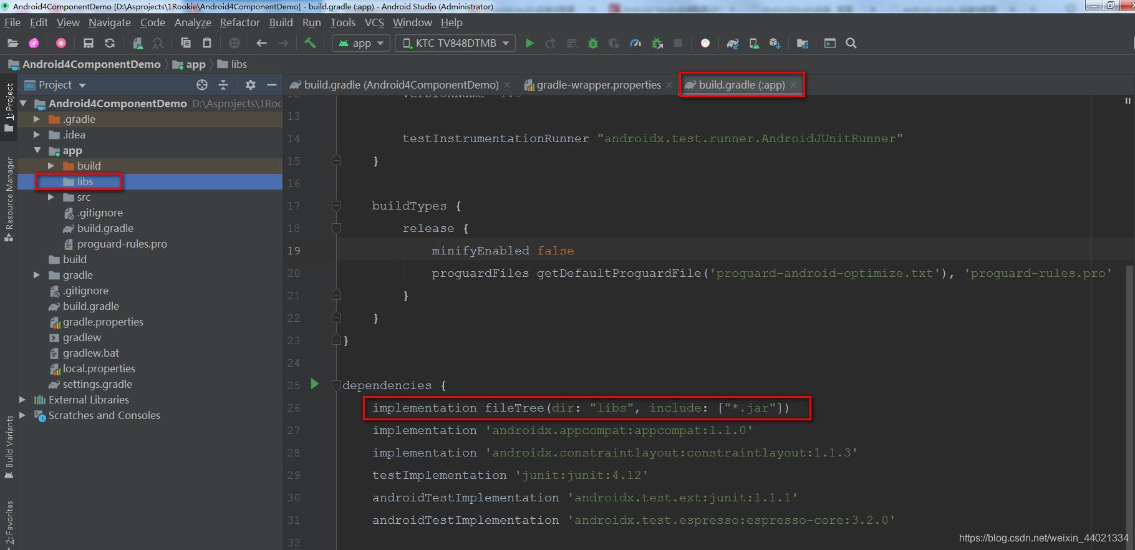The width and height of the screenshot is (1135, 550).
Task: Select local.properties file
Action: 99,369
